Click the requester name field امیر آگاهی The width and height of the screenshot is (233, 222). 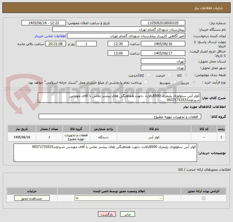click(126, 36)
